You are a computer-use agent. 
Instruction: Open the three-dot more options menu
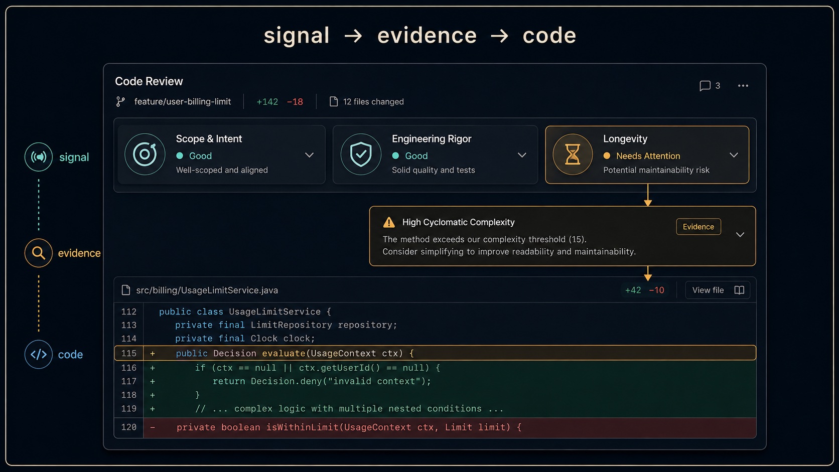point(743,86)
